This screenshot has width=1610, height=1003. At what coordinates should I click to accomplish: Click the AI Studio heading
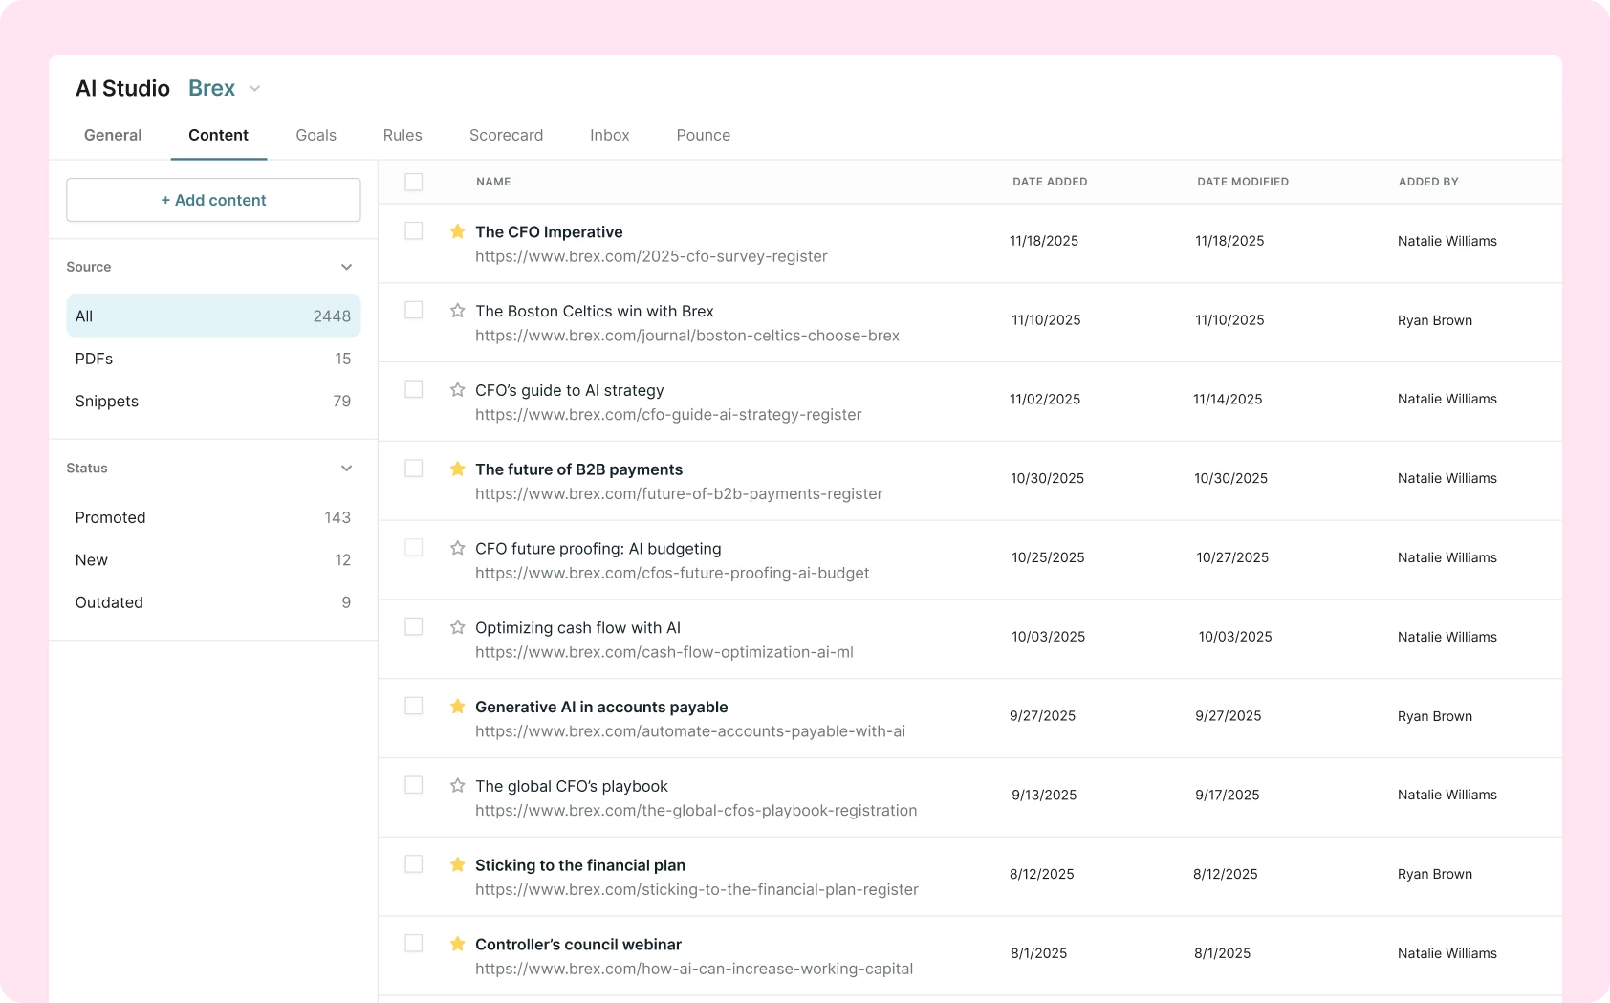tap(122, 88)
